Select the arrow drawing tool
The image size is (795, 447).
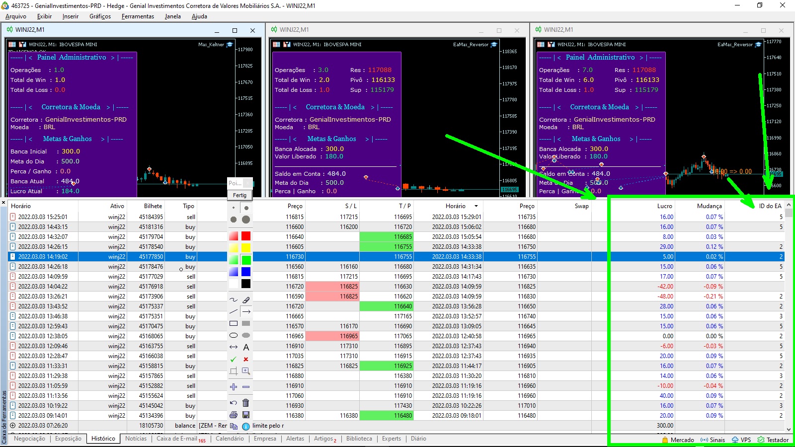[246, 312]
